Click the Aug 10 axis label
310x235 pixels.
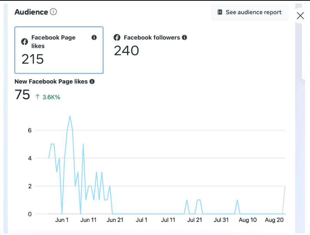click(x=248, y=220)
